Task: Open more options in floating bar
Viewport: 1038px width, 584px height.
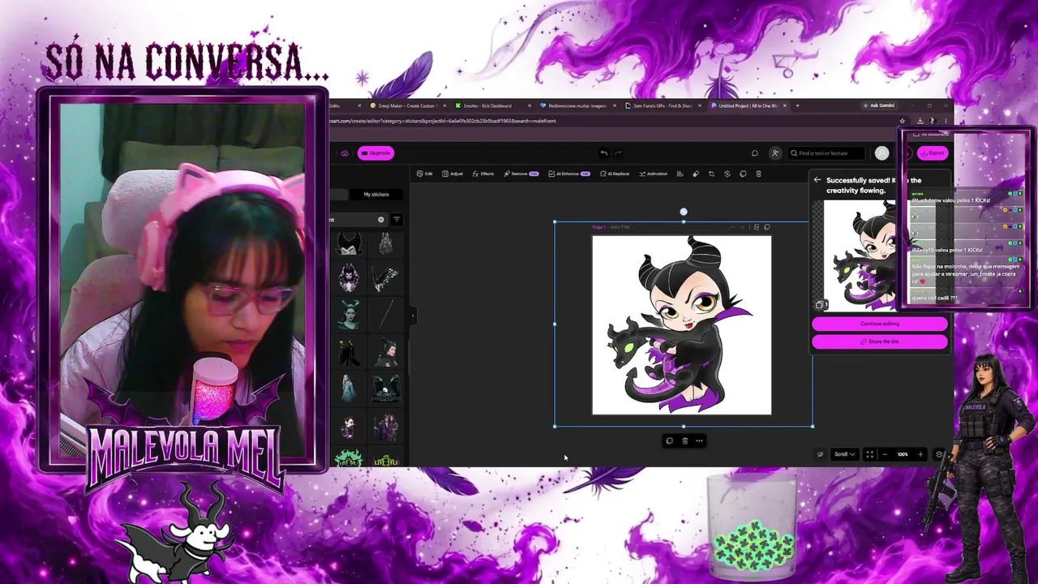Action: coord(699,441)
